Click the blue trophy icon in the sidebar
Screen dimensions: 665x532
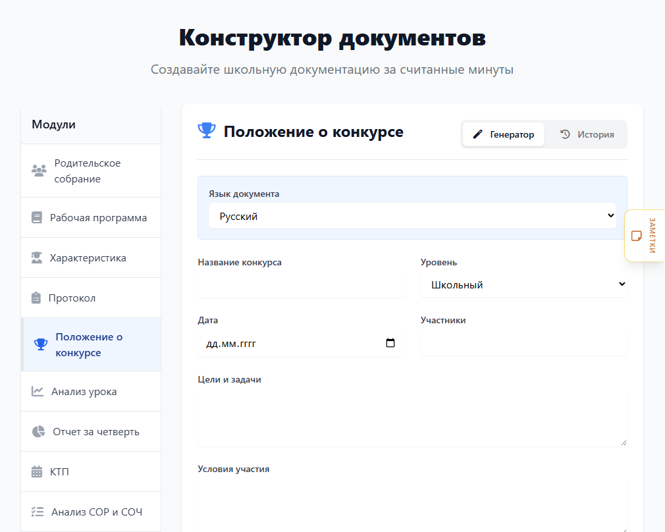pyautogui.click(x=41, y=344)
